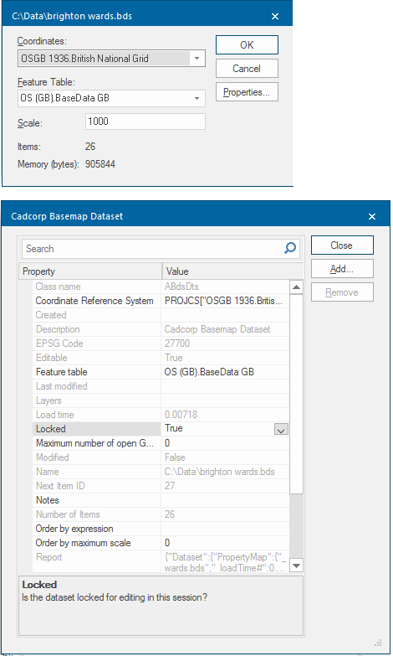Image resolution: width=393 pixels, height=656 pixels.
Task: Click the Report property row
Action: pos(161,561)
